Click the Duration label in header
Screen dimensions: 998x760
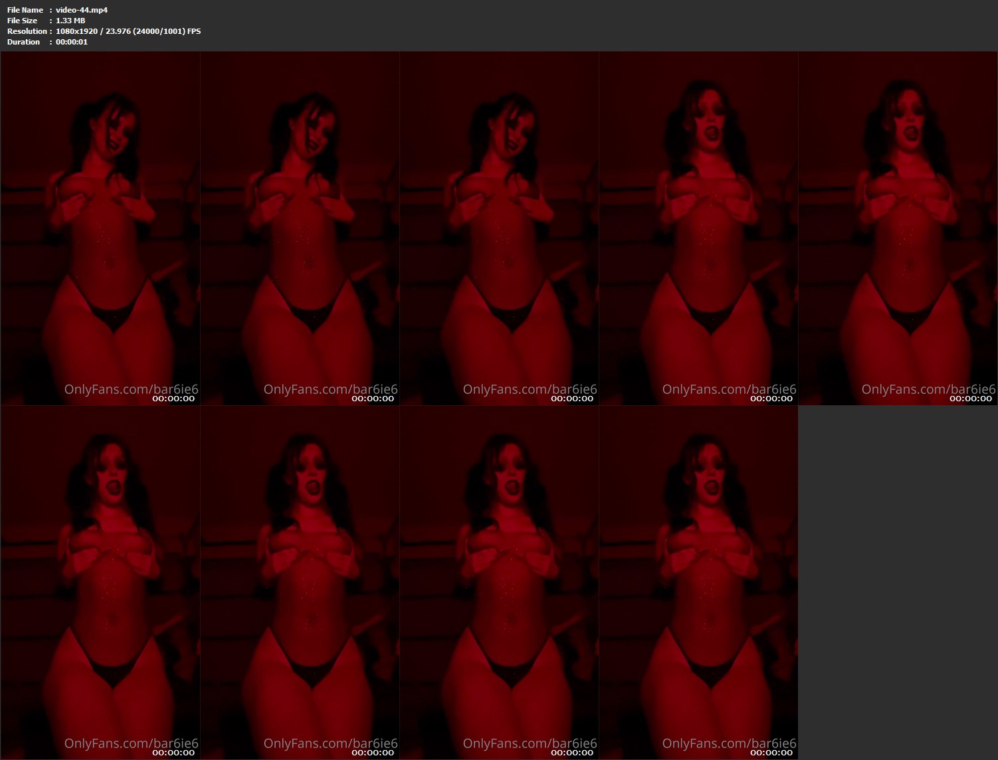click(x=24, y=42)
